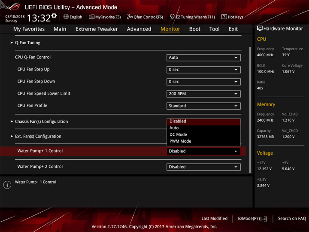Click the 1.200 V Vol_CHCD value
Image resolution: width=309 pixels, height=232 pixels.
coord(288,137)
